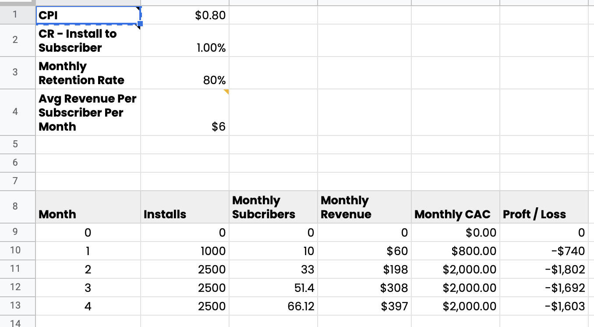This screenshot has height=327, width=594.
Task: Click the $308 monthly revenue cell
Action: 364,288
